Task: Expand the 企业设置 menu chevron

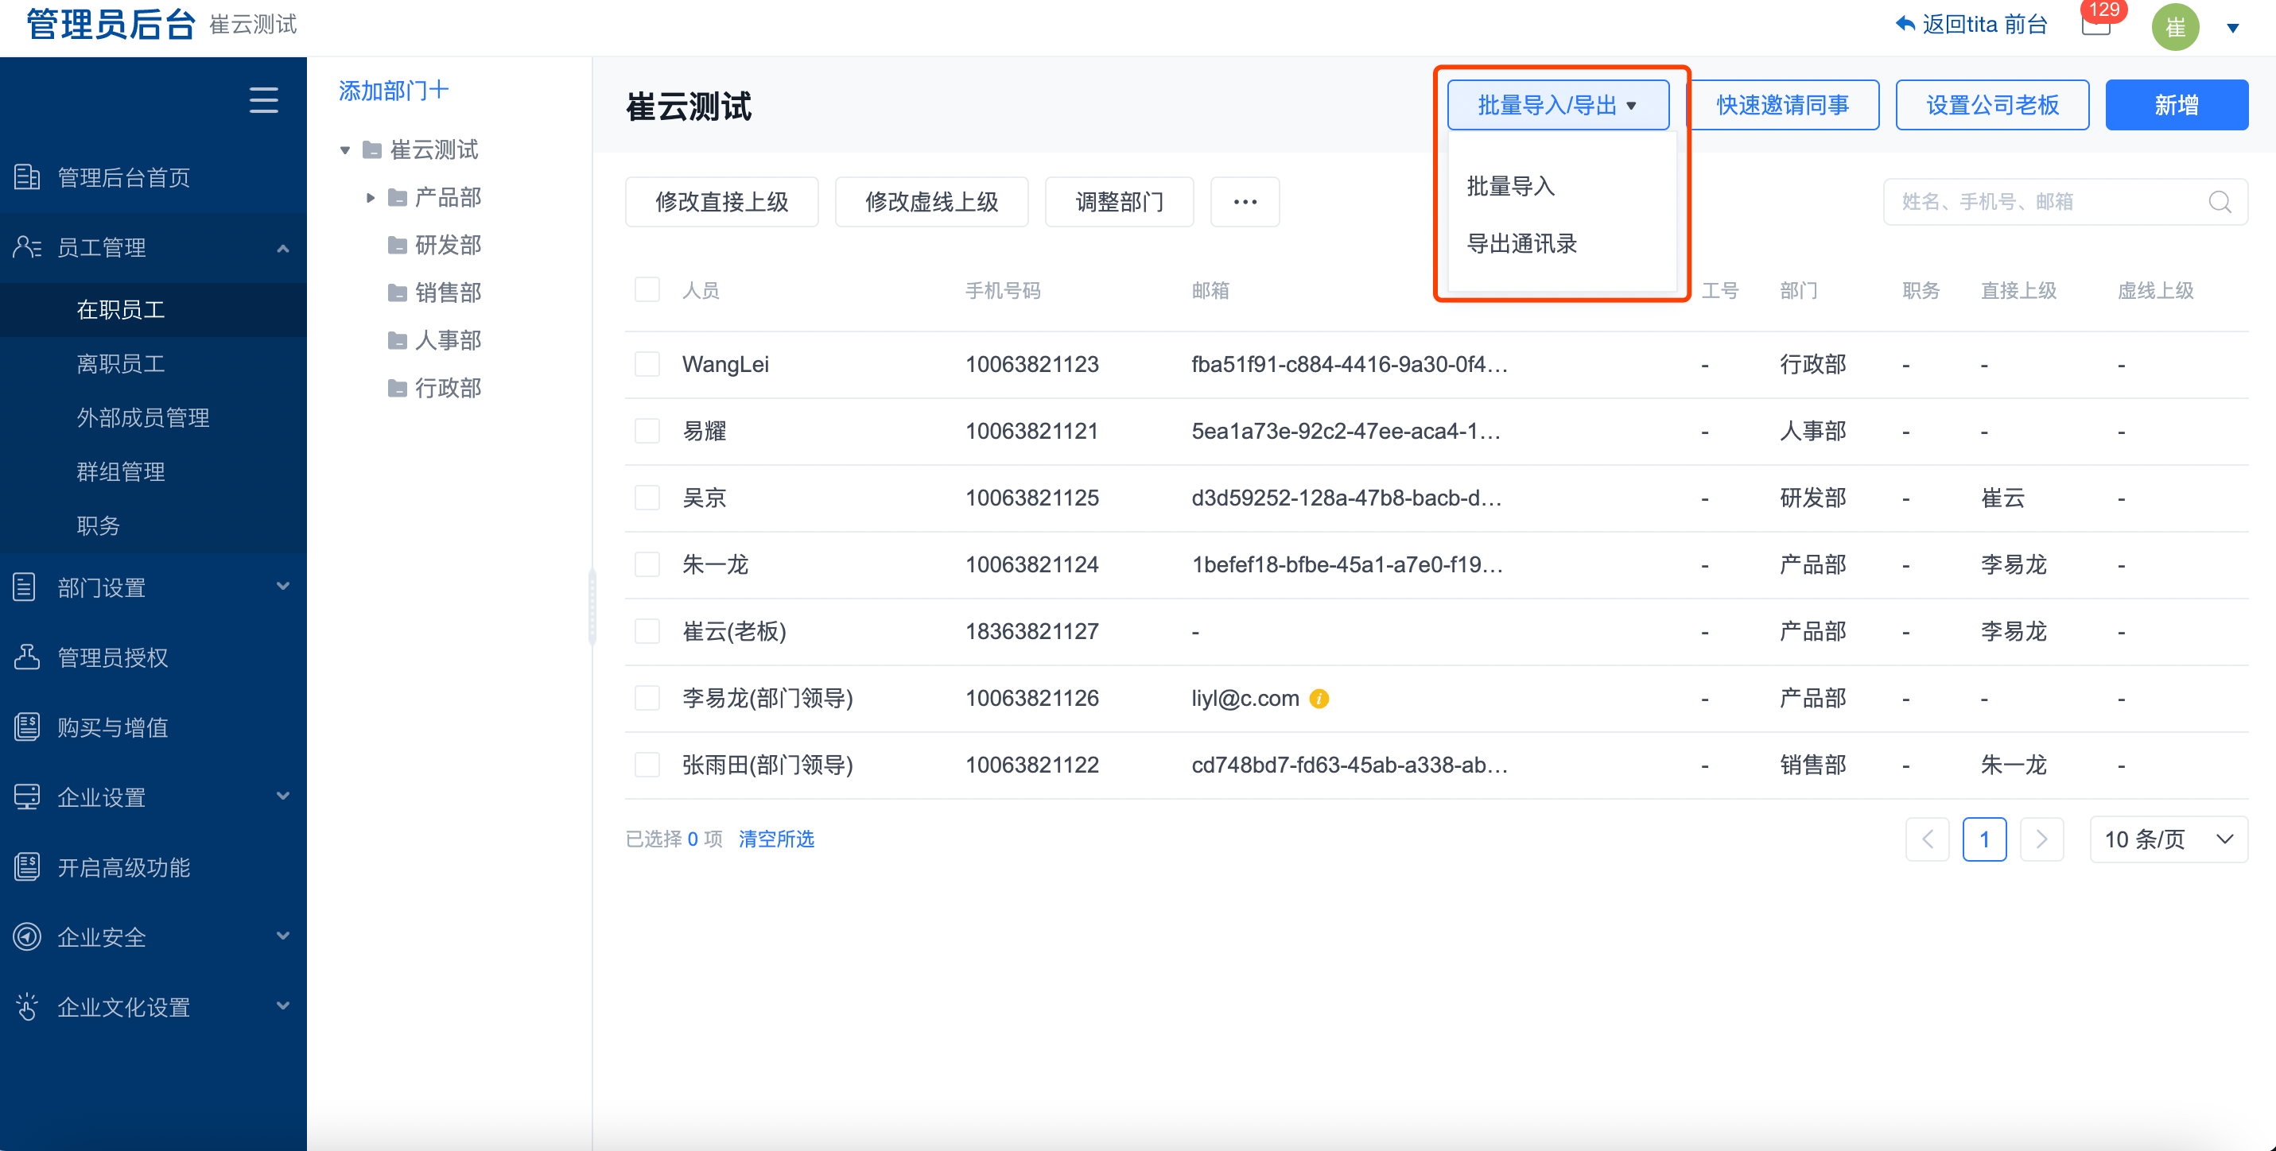Action: tap(283, 795)
